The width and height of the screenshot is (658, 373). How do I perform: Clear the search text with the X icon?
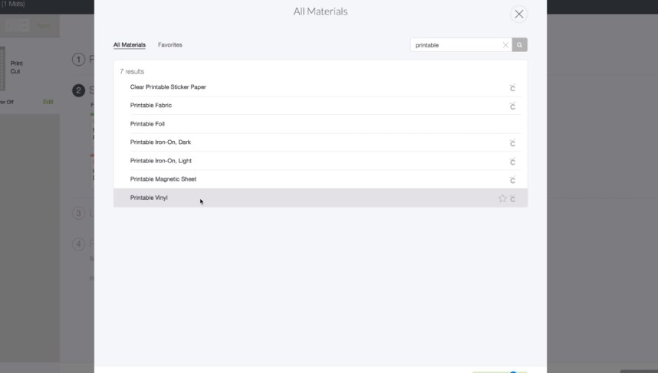tap(505, 45)
